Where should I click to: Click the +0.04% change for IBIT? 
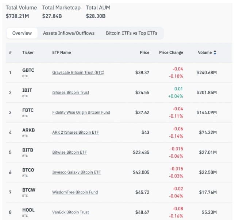click(176, 96)
